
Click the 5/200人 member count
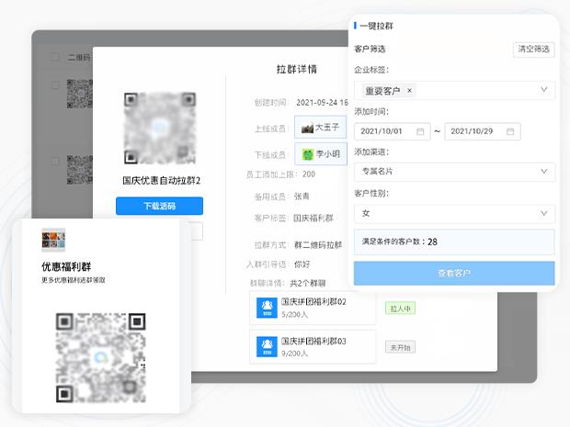pyautogui.click(x=294, y=314)
